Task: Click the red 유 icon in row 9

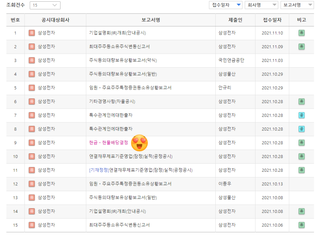Action: (32, 143)
